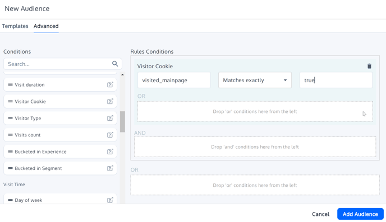The image size is (386, 222).
Task: Click the conditions list scrollbar thumb
Action: pyautogui.click(x=122, y=122)
